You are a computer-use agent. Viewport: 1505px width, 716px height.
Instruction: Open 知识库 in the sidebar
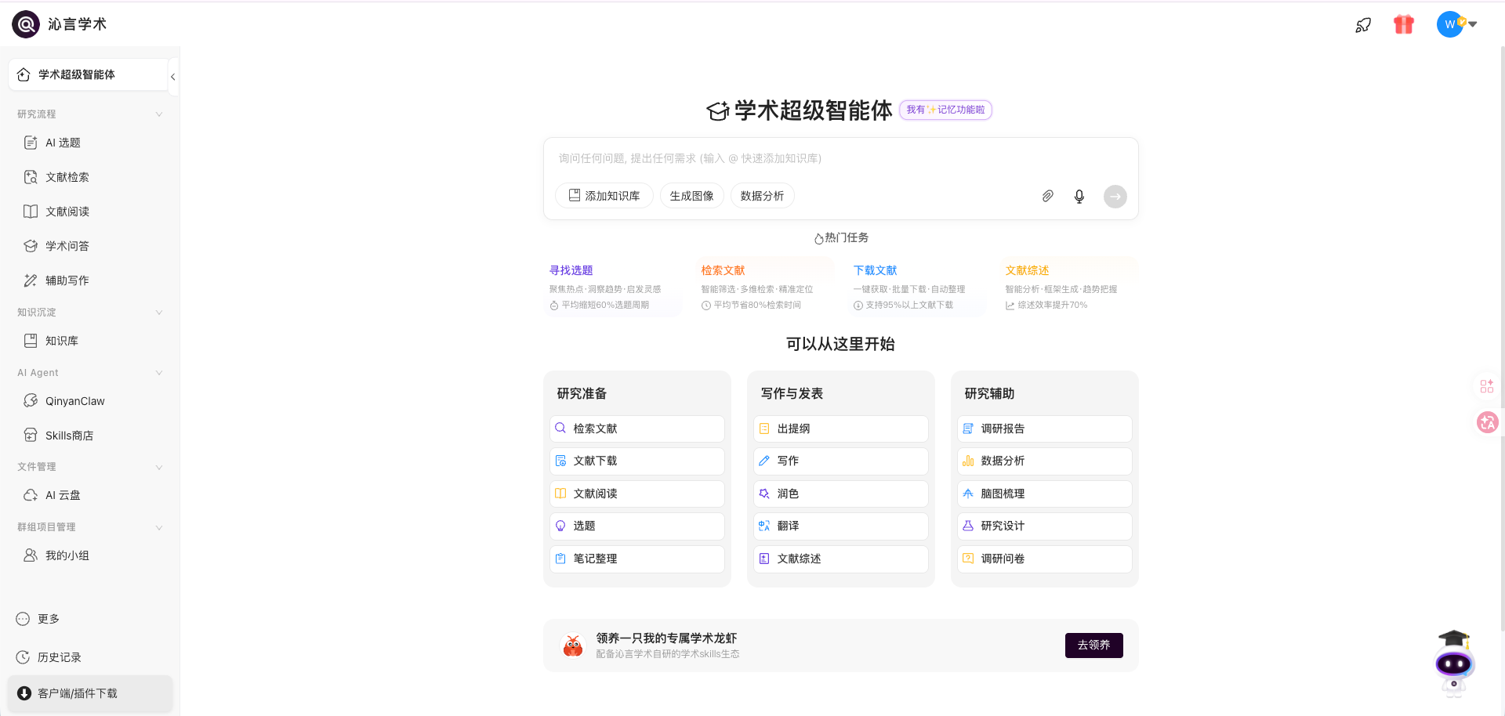click(61, 340)
